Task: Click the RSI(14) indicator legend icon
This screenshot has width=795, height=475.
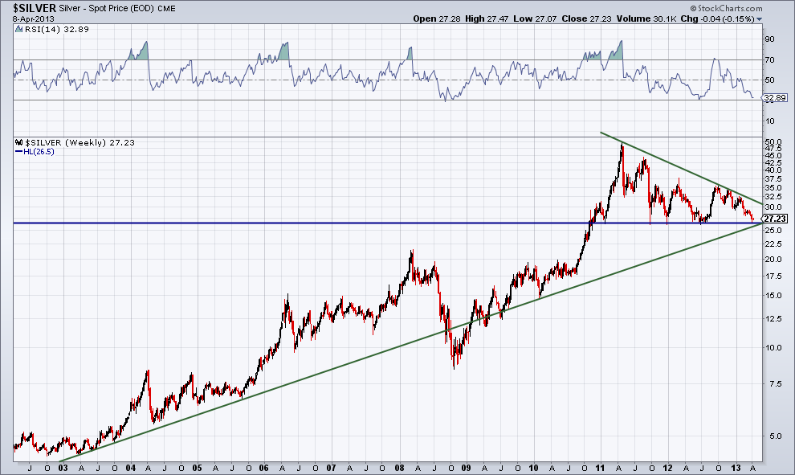Action: coord(18,30)
